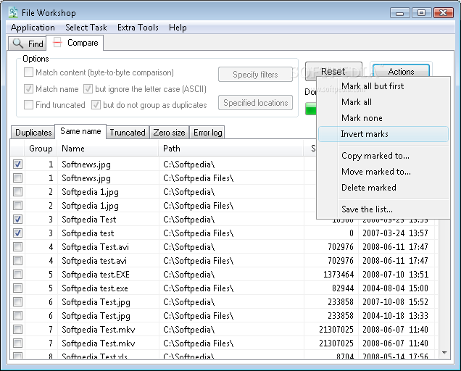
Task: Click Softpedia 1.jpg in C:\Softpedia\ row
Action: pos(91,192)
